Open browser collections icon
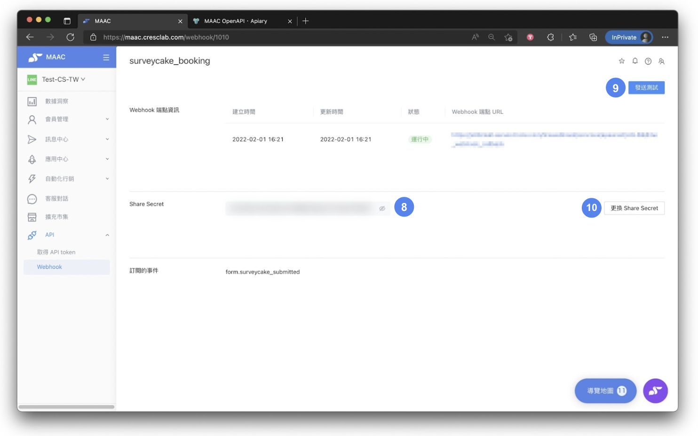The width and height of the screenshot is (698, 436). [593, 37]
